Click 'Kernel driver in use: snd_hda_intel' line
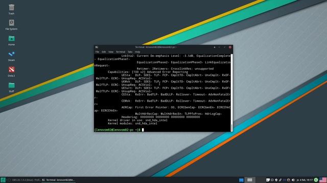The height and width of the screenshot is (183, 327). (137, 120)
